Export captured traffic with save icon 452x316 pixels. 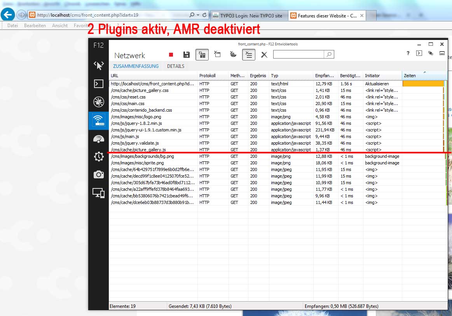(187, 55)
